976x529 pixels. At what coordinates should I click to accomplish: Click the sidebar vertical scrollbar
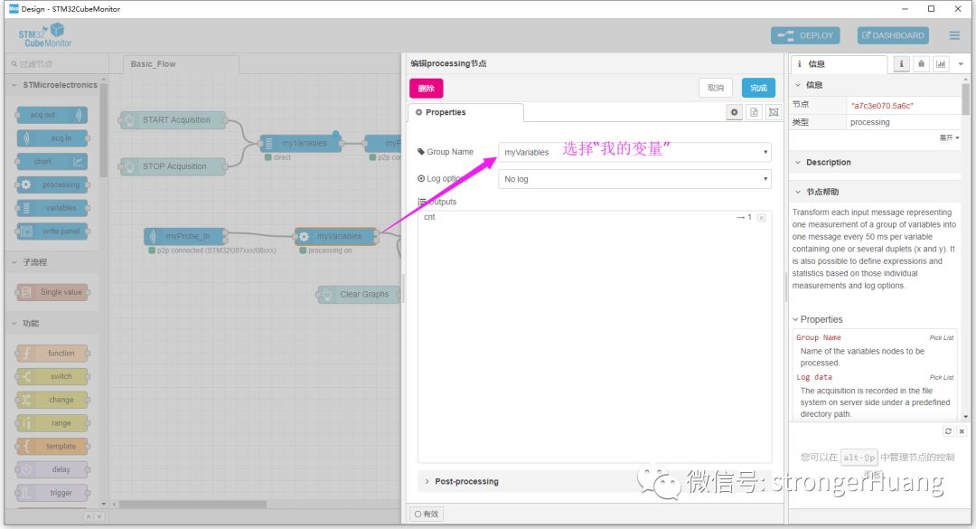click(x=965, y=99)
